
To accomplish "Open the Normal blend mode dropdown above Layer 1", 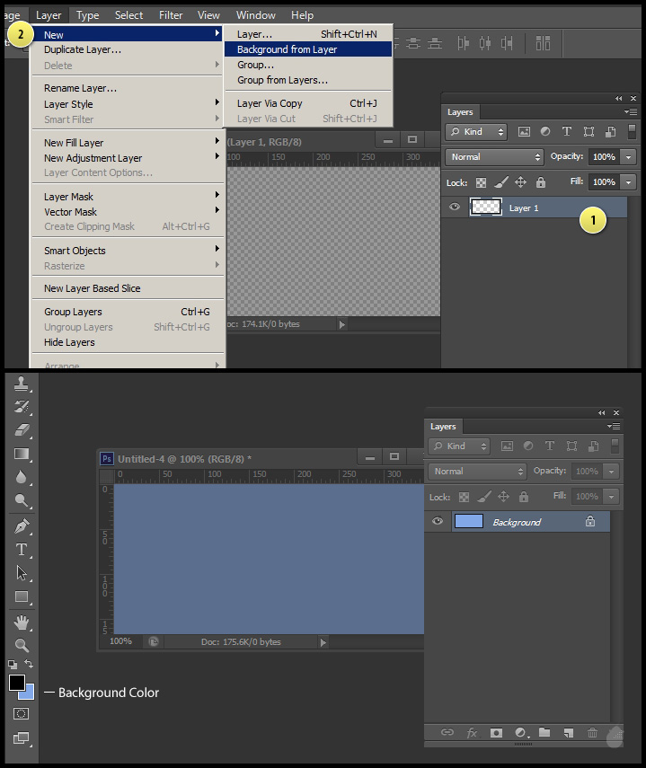I will (x=495, y=156).
